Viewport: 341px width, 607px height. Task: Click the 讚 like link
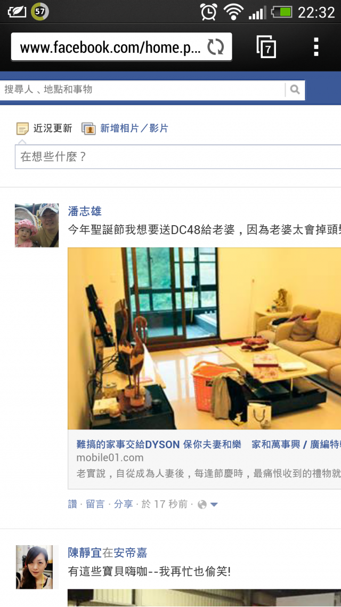coord(72,504)
